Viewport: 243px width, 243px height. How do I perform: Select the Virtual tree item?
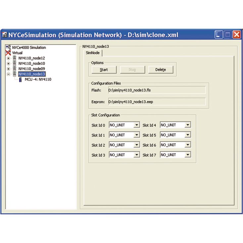click(17, 53)
